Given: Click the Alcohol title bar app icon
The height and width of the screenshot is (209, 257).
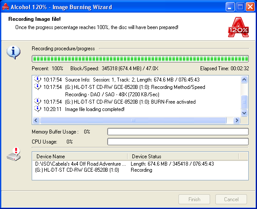Looking at the screenshot, I should (5, 7).
